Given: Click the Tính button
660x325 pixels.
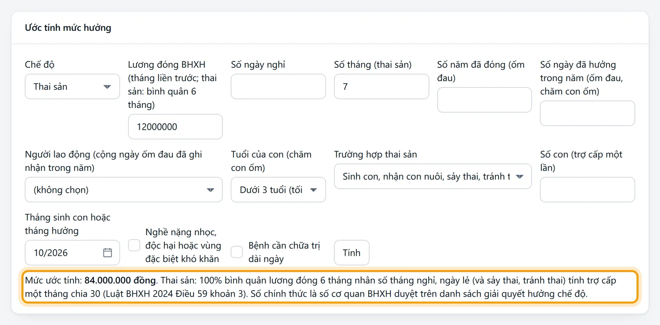Looking at the screenshot, I should tap(351, 253).
